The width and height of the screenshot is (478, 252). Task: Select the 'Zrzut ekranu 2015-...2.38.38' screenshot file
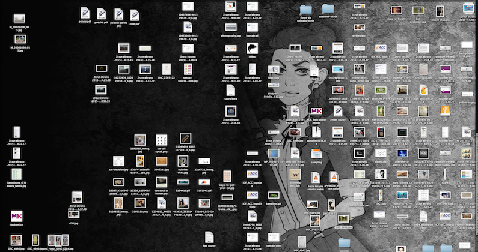click(x=231, y=111)
